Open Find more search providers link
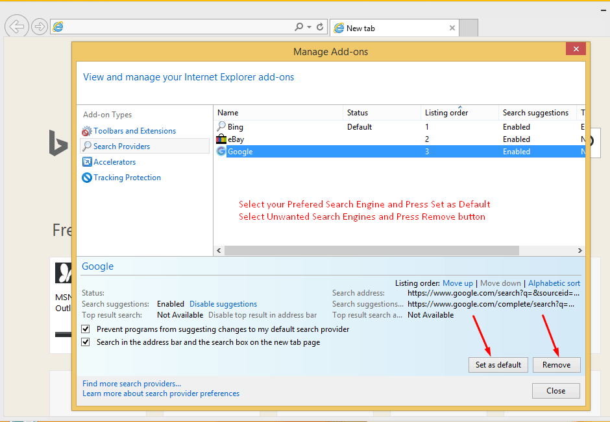Screen dimensions: 610x422 [132, 384]
